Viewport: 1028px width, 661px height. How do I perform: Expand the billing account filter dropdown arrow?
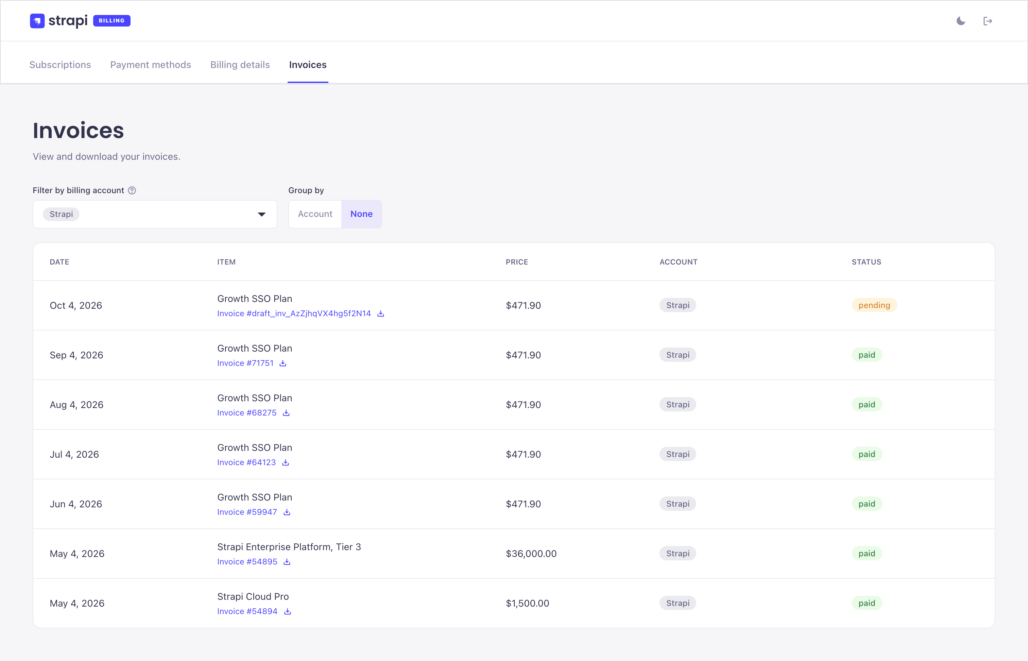click(262, 214)
